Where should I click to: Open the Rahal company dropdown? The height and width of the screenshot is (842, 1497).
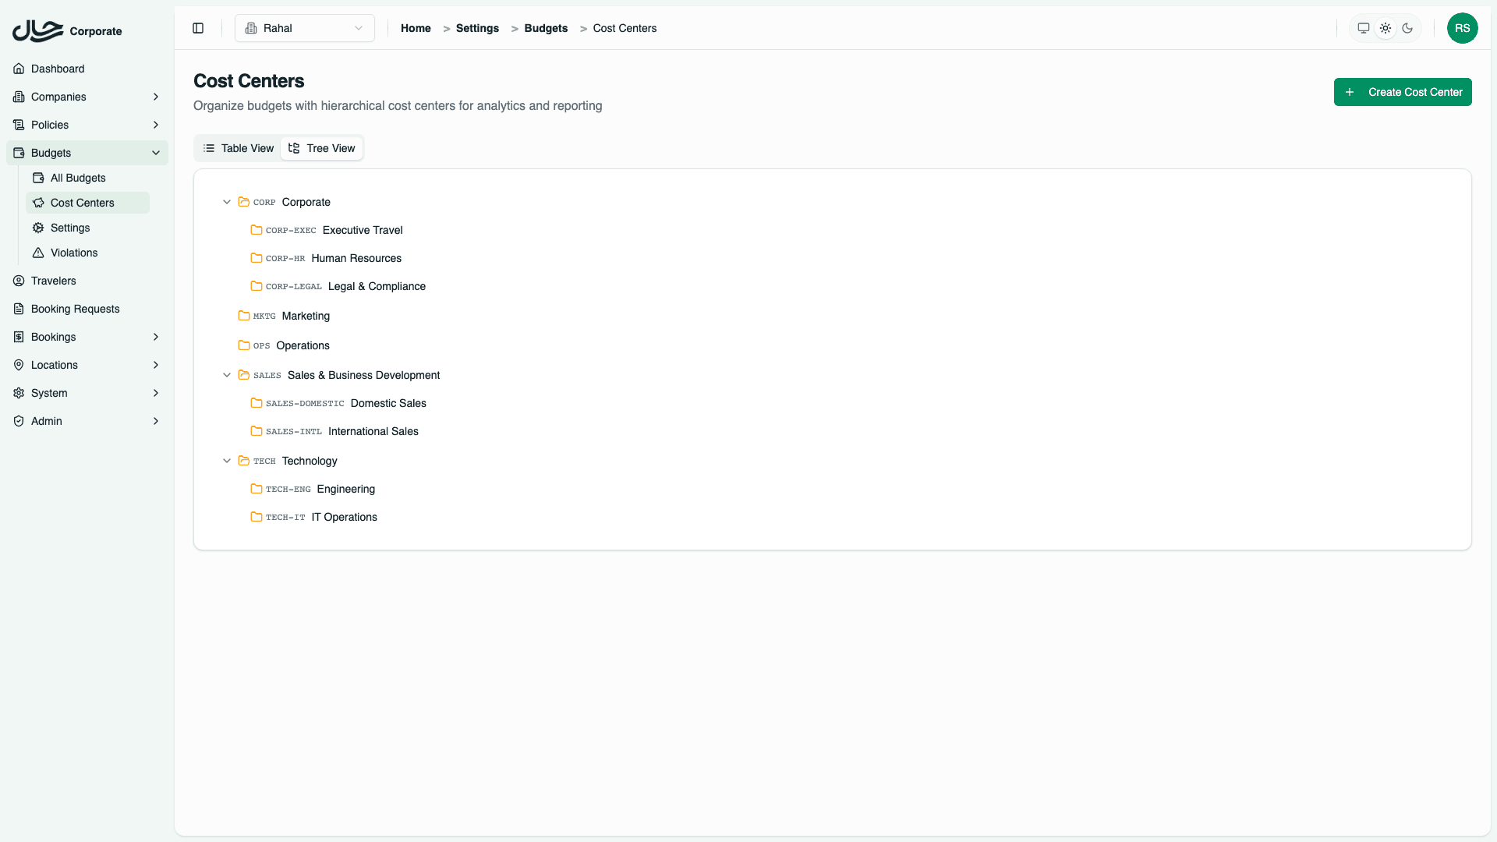(x=304, y=28)
